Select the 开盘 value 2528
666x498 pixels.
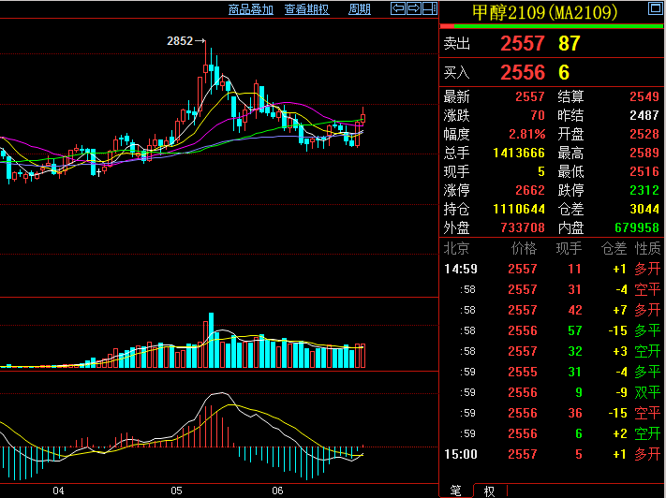[644, 134]
